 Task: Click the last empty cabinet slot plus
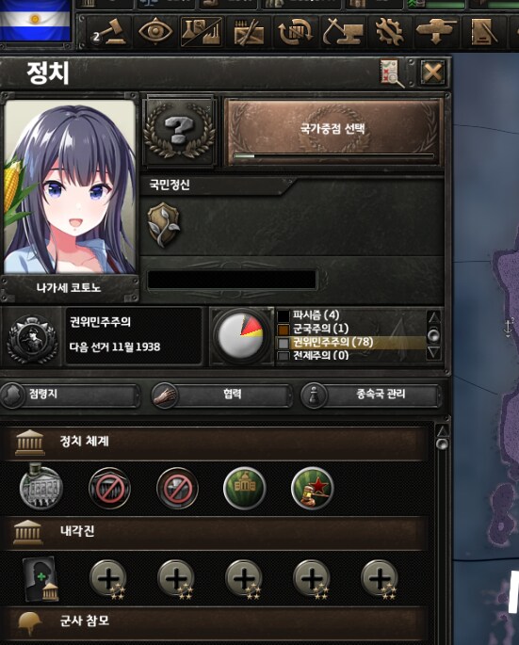pos(380,579)
